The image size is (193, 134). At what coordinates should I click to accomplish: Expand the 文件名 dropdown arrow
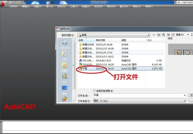[x=185, y=95]
